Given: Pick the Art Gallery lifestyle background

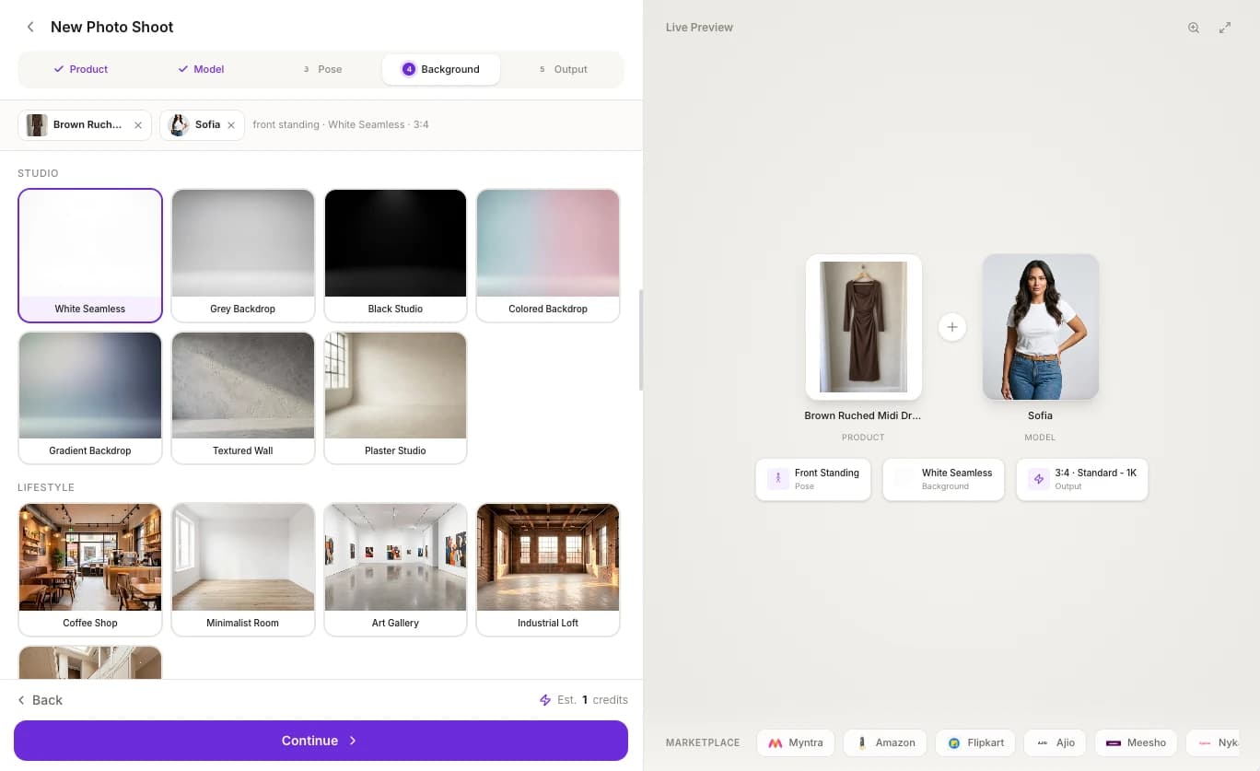Looking at the screenshot, I should (x=395, y=569).
